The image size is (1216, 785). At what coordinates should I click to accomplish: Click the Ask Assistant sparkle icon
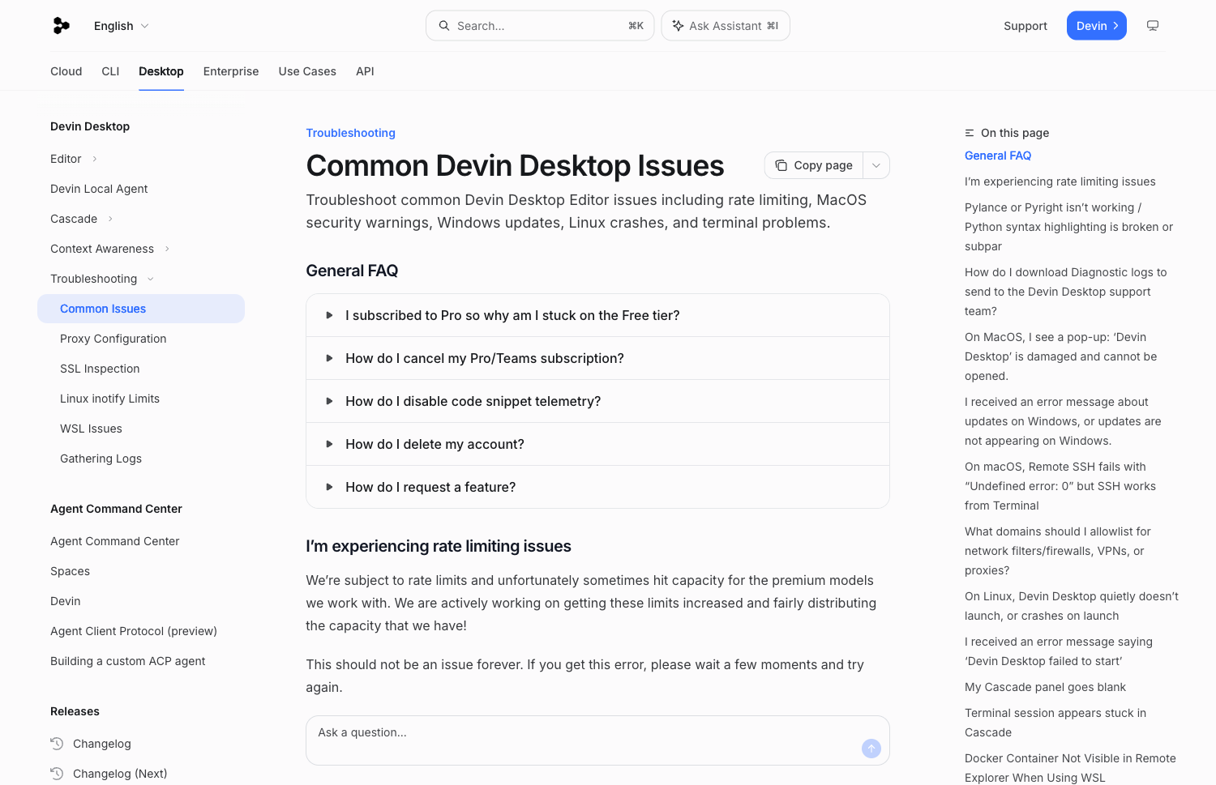(x=678, y=26)
